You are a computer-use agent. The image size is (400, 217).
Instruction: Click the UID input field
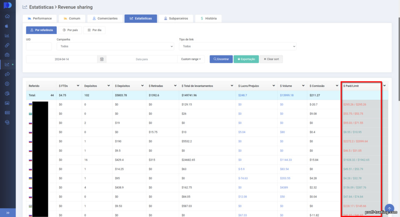(39, 46)
